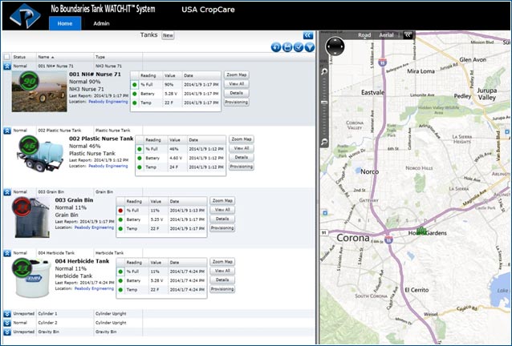The width and height of the screenshot is (512, 346).
Task: Click green % Full status dot for Plastic Nurse Tank
Action: pos(140,149)
